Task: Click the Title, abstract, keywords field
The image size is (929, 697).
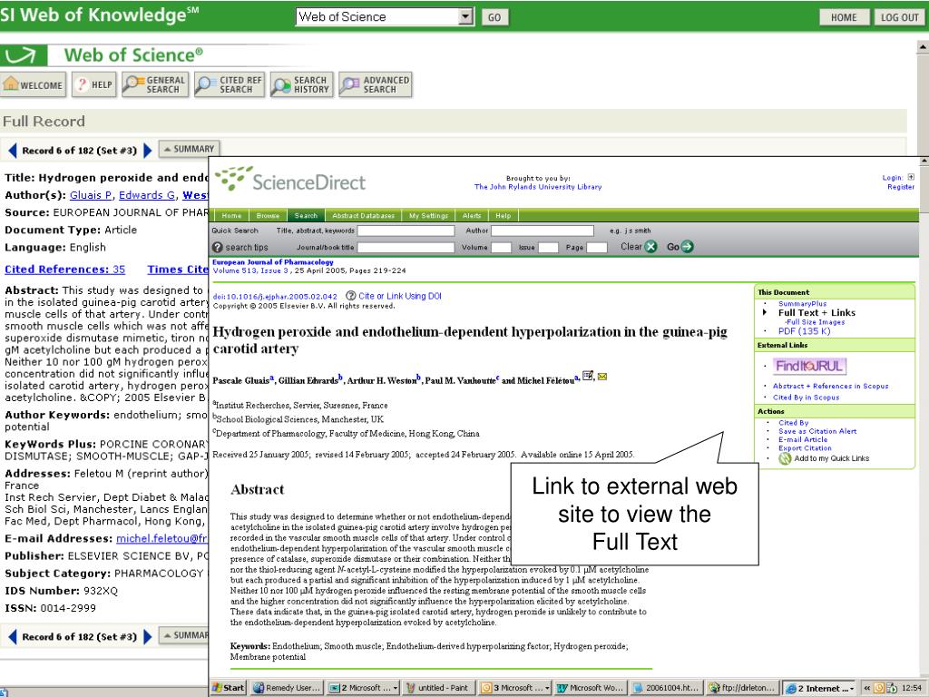Action: click(406, 231)
